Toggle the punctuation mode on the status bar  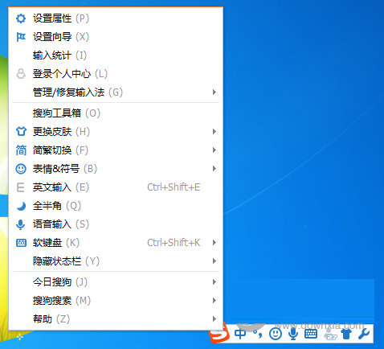click(258, 334)
